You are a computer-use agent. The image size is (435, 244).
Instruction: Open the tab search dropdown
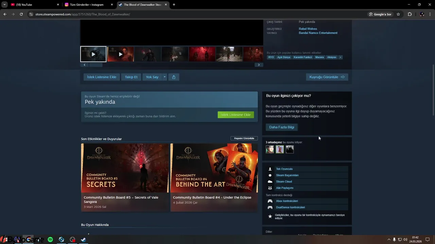pos(4,5)
